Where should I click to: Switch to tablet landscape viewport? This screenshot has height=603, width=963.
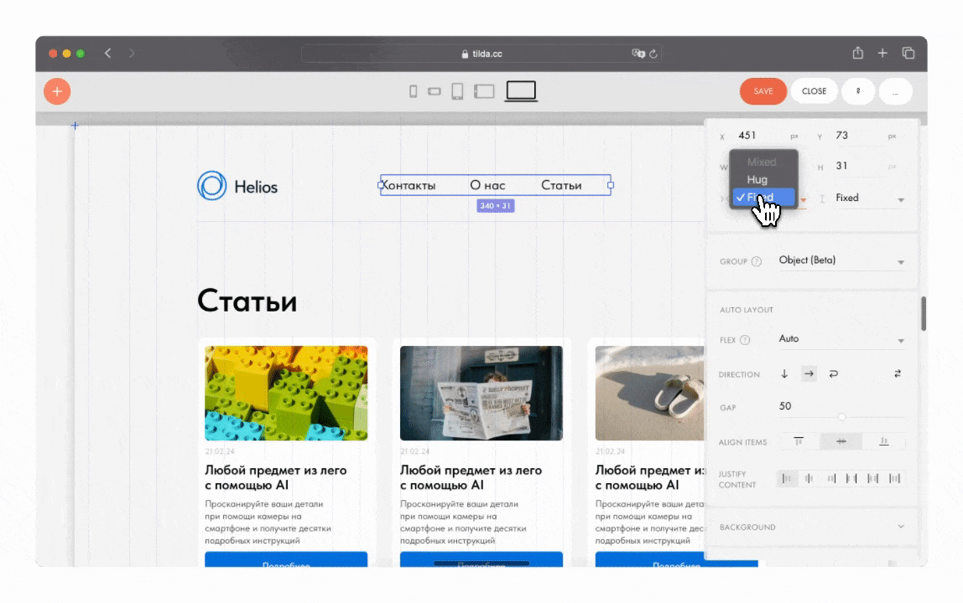point(484,91)
